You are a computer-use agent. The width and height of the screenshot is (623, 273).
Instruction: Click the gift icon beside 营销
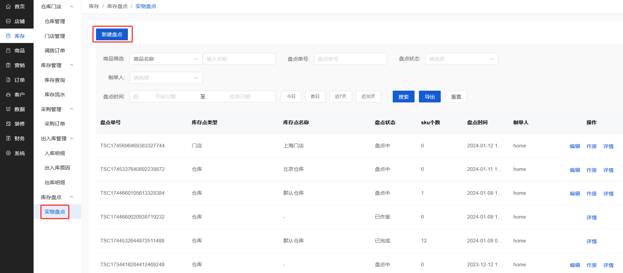(8, 65)
